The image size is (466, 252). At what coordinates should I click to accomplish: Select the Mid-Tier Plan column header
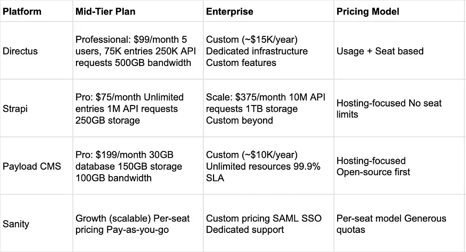pos(105,11)
